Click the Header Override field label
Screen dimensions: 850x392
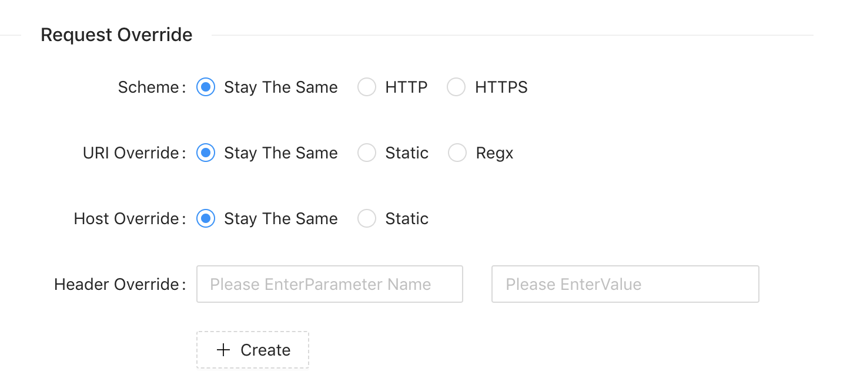click(117, 285)
